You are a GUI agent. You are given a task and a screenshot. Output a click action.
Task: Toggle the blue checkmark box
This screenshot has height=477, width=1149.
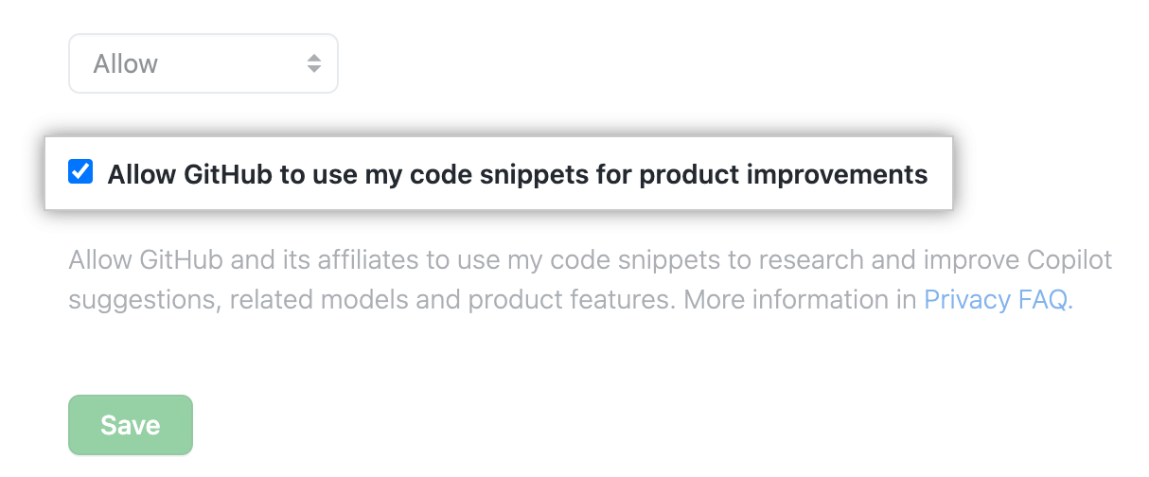point(81,172)
